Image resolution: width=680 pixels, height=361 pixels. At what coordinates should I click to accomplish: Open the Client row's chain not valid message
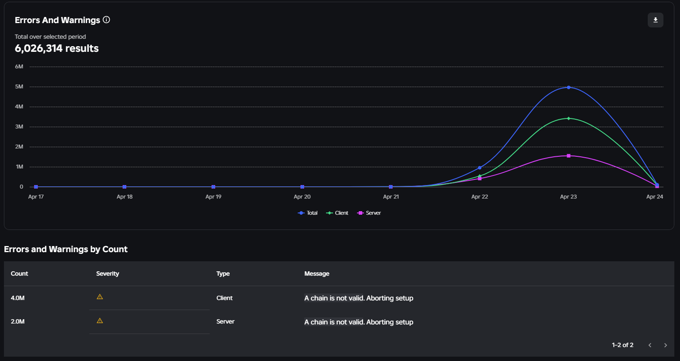(x=359, y=298)
